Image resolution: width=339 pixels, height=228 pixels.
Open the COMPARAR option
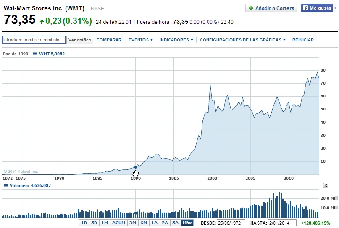109,40
